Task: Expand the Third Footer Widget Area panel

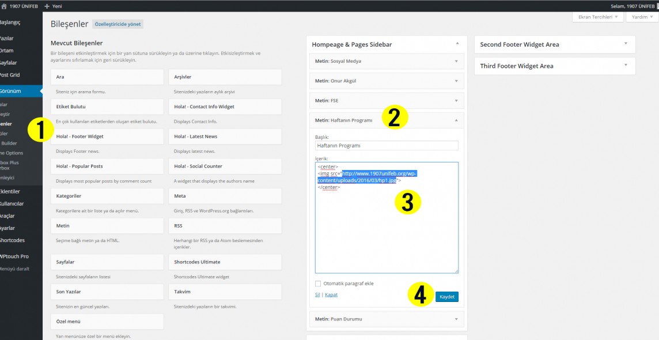Action: point(625,65)
